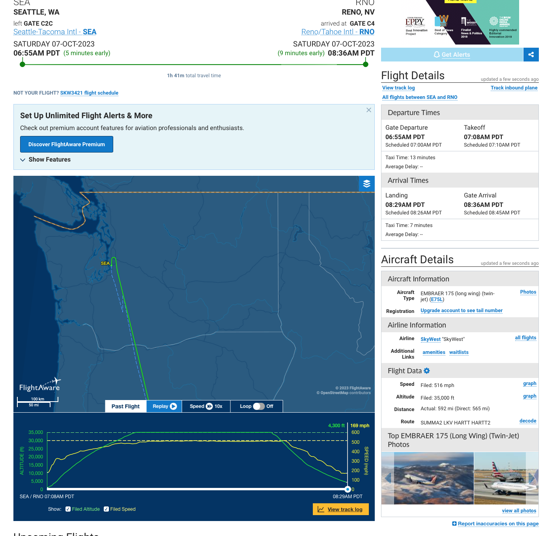Uncheck the Filed Speed checkbox
Viewport: 557px width, 536px height.
coord(106,509)
